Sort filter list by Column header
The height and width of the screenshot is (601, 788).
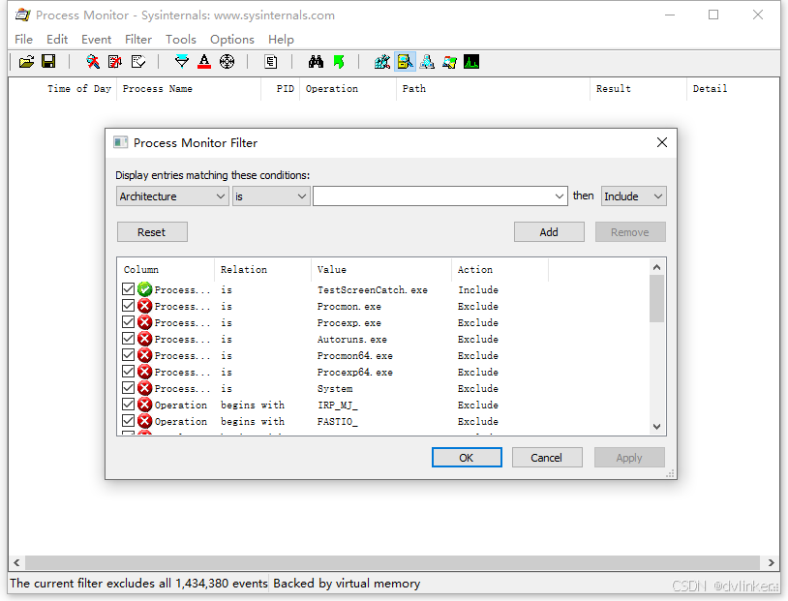(x=166, y=269)
